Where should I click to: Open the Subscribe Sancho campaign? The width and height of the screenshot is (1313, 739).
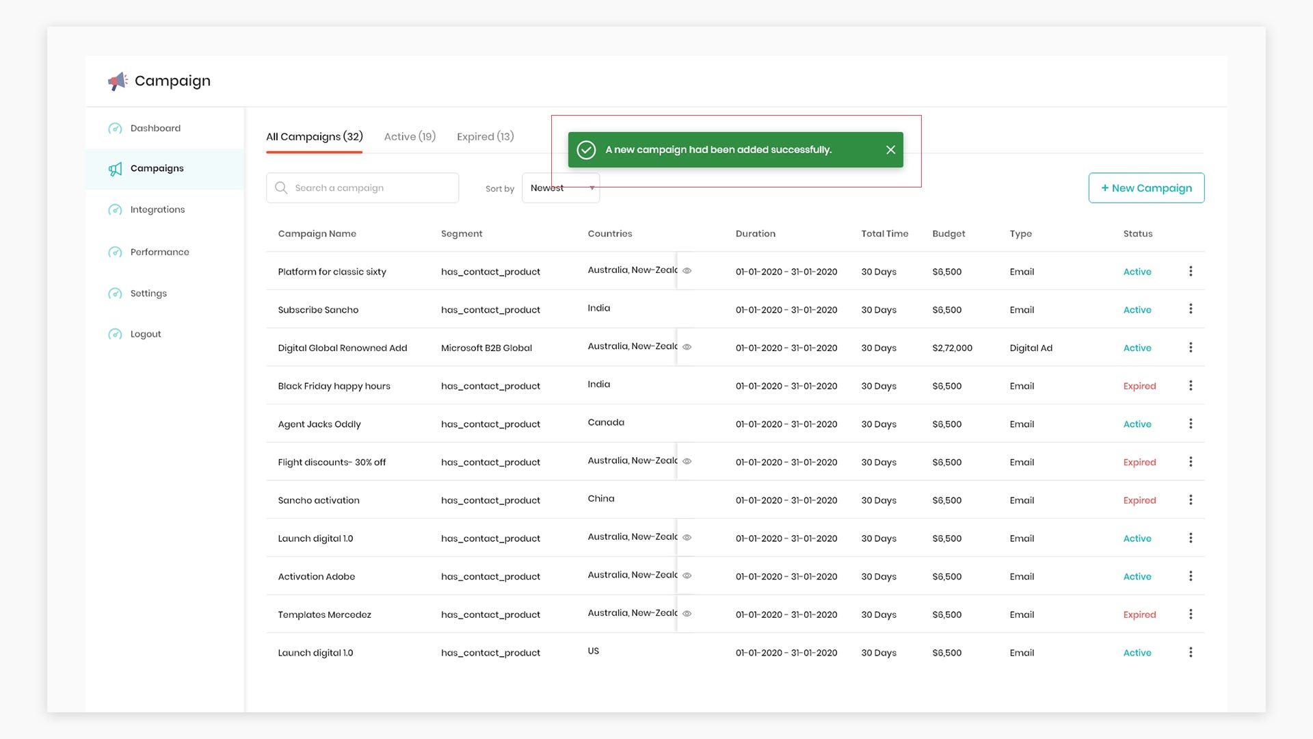click(318, 310)
